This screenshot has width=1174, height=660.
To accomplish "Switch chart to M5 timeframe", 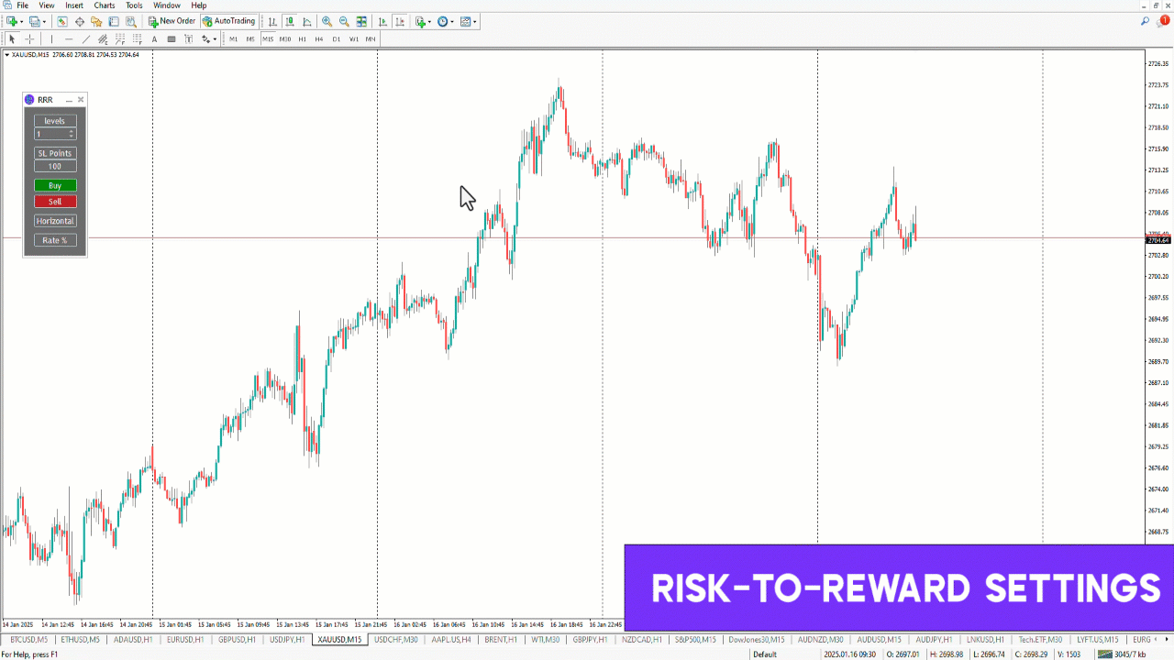I will tap(250, 39).
